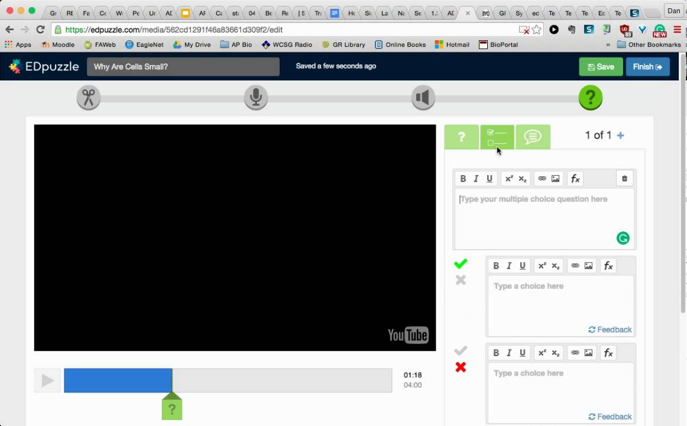Mark the second choice as incorrect
687x426 pixels.
pos(461,367)
